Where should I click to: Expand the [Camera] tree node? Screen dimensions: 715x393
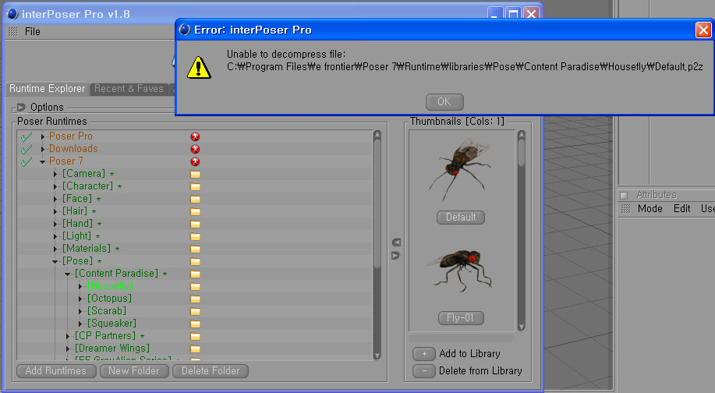tap(55, 174)
